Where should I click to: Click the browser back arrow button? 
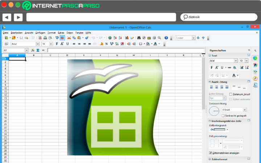coord(7,17)
